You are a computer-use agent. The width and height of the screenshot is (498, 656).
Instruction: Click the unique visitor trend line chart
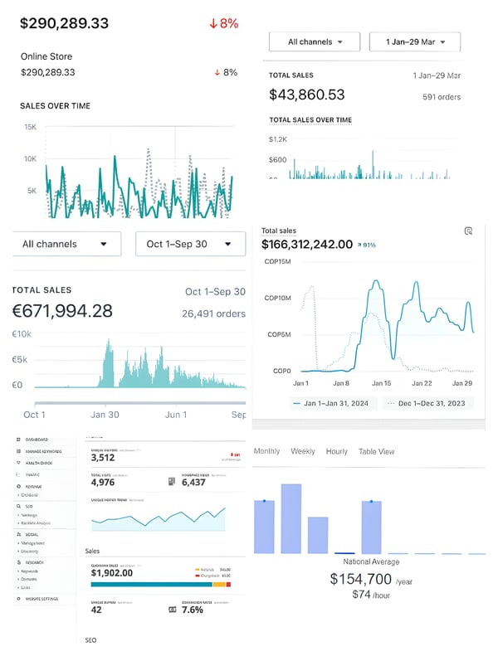(x=159, y=519)
